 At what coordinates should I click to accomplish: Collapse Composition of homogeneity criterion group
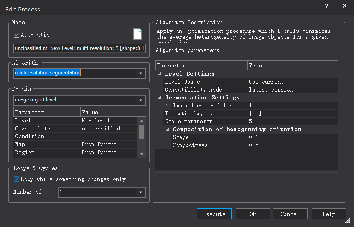167,130
